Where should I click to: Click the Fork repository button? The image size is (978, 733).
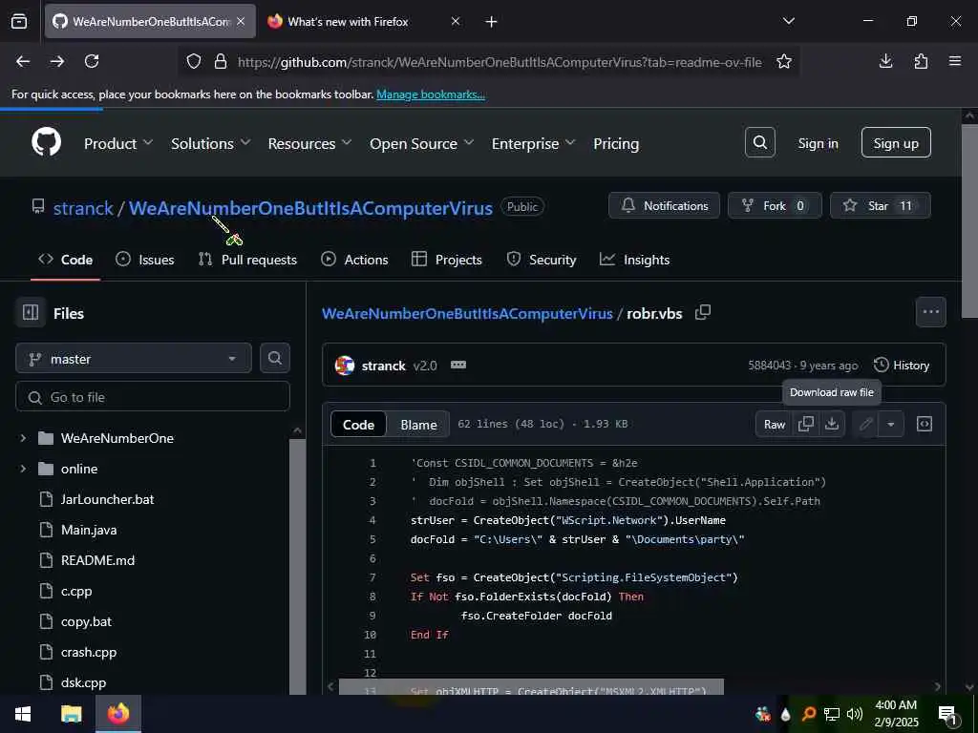tap(775, 205)
